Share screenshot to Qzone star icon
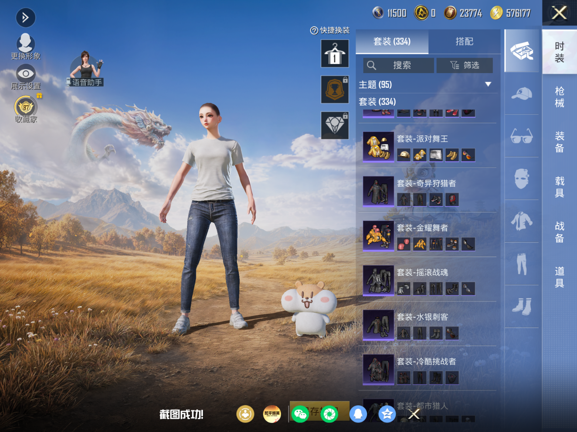Viewport: 577px width, 432px height. pyautogui.click(x=387, y=414)
